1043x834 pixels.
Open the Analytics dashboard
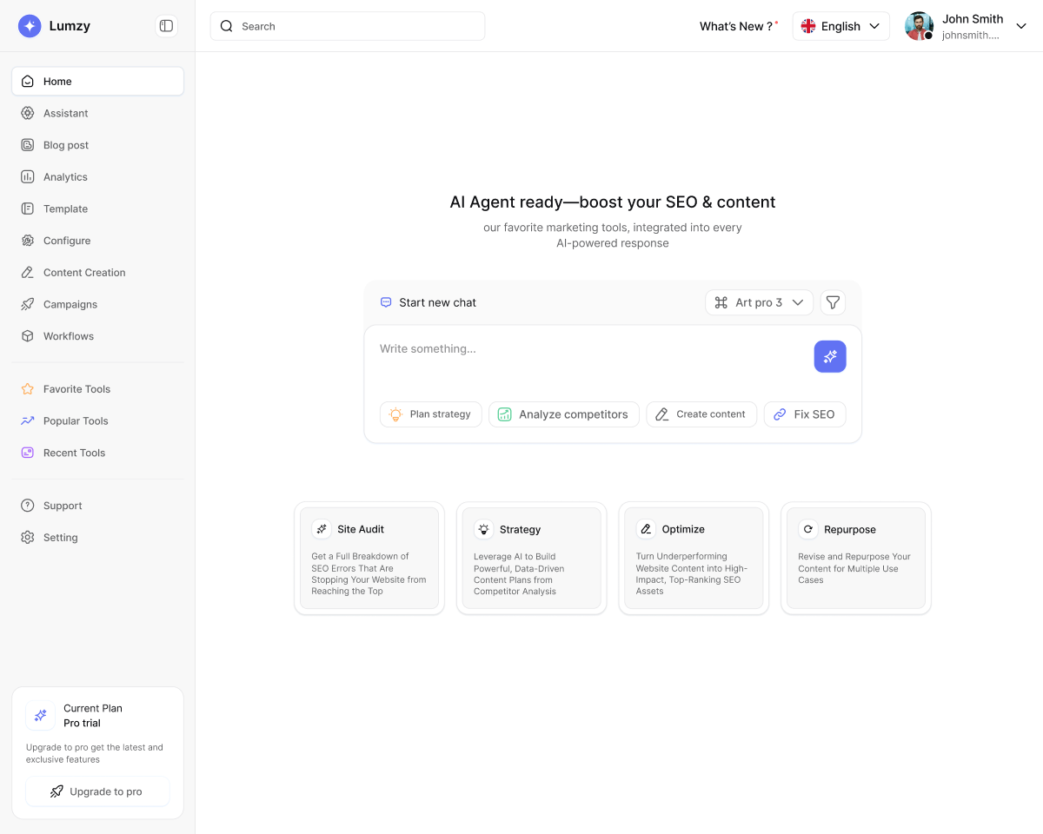tap(65, 176)
